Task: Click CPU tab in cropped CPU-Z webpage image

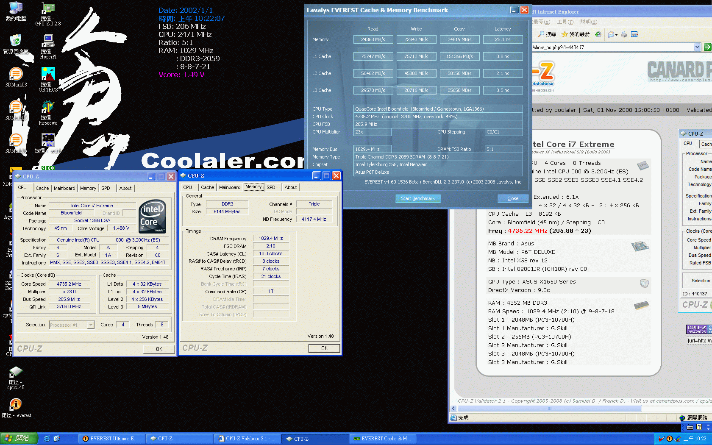Action: point(688,144)
